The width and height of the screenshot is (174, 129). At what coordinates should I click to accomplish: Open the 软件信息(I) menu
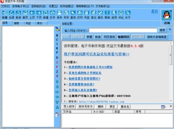[67, 6]
